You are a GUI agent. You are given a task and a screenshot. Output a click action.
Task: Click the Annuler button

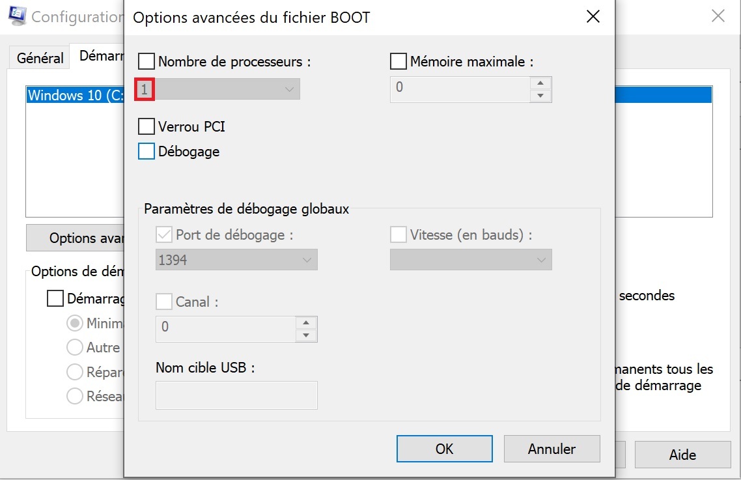click(x=552, y=449)
